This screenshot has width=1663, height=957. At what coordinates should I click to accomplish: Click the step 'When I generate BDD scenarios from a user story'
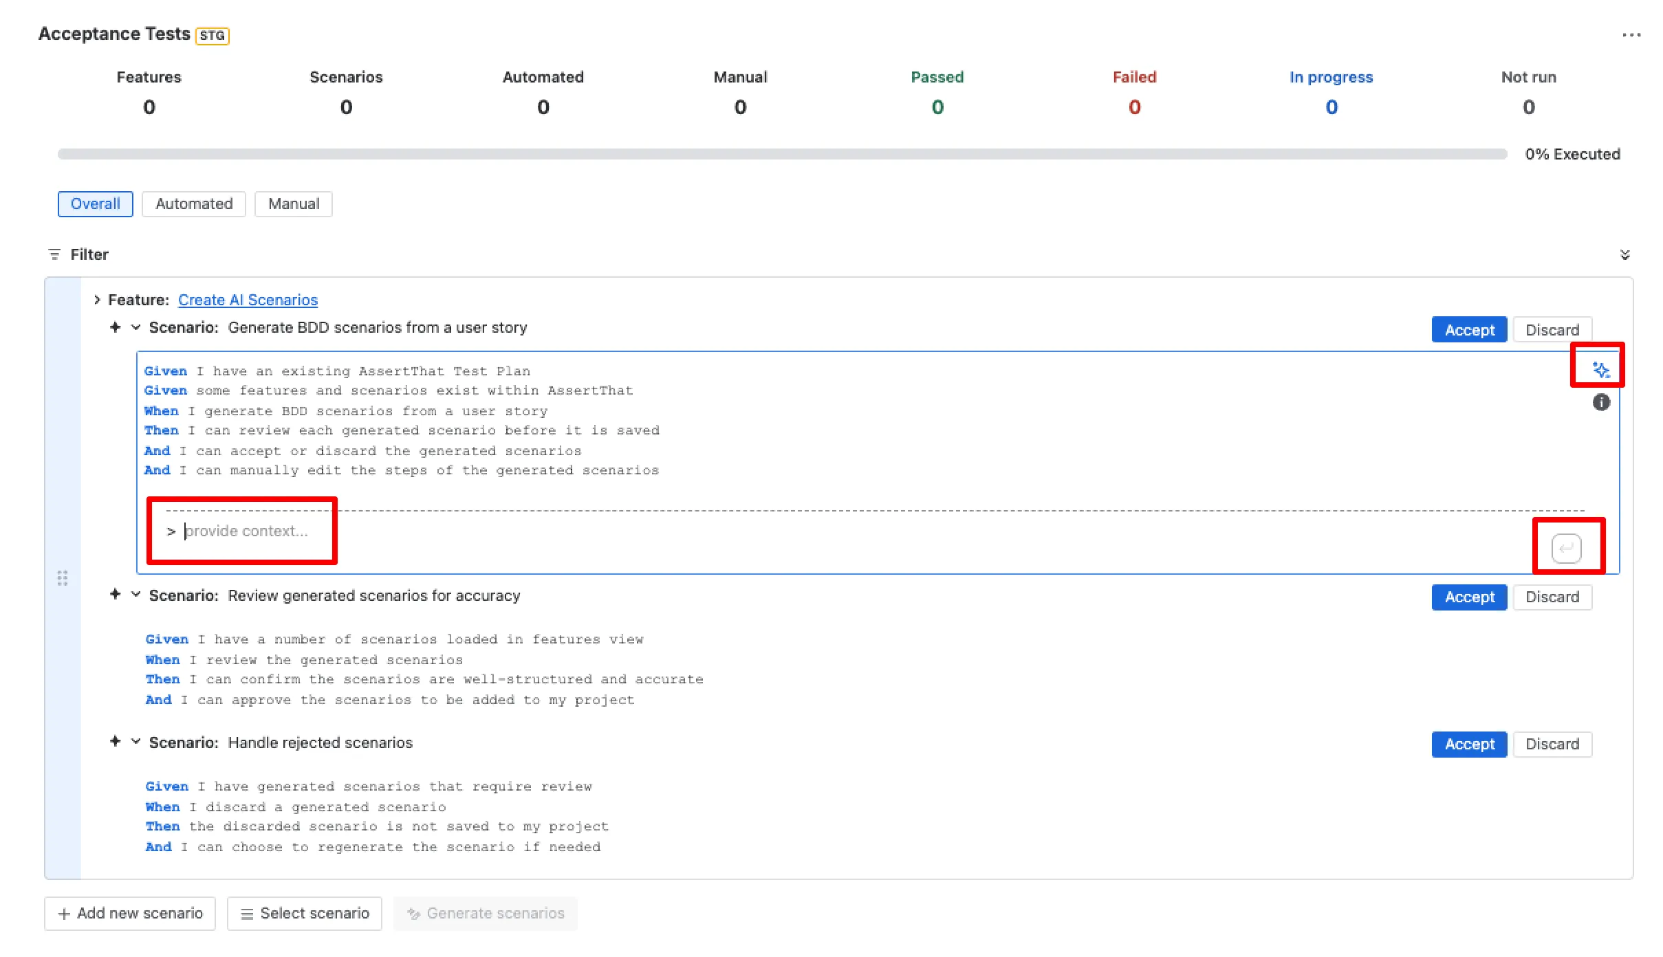point(346,410)
